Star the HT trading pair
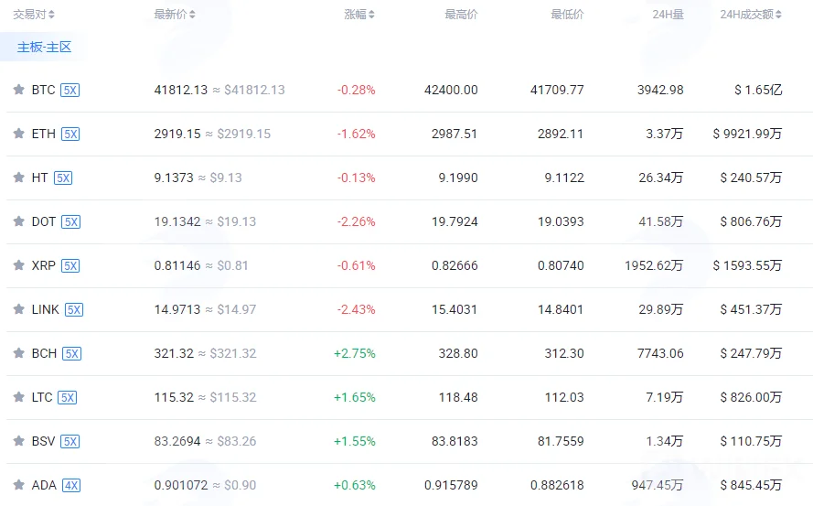This screenshot has width=813, height=506. pyautogui.click(x=18, y=178)
